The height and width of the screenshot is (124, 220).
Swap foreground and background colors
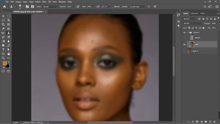pos(9,62)
